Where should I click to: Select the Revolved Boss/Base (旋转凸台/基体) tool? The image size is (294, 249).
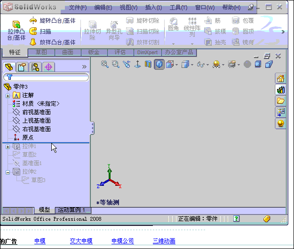(52, 20)
